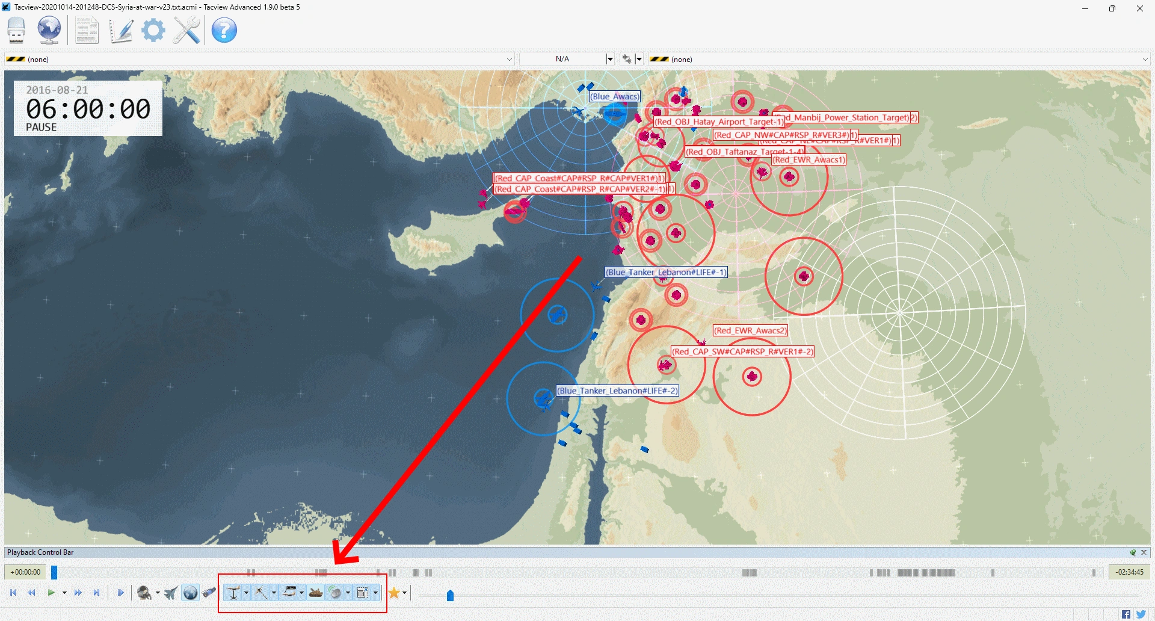Start playback with the green play button

coord(51,593)
